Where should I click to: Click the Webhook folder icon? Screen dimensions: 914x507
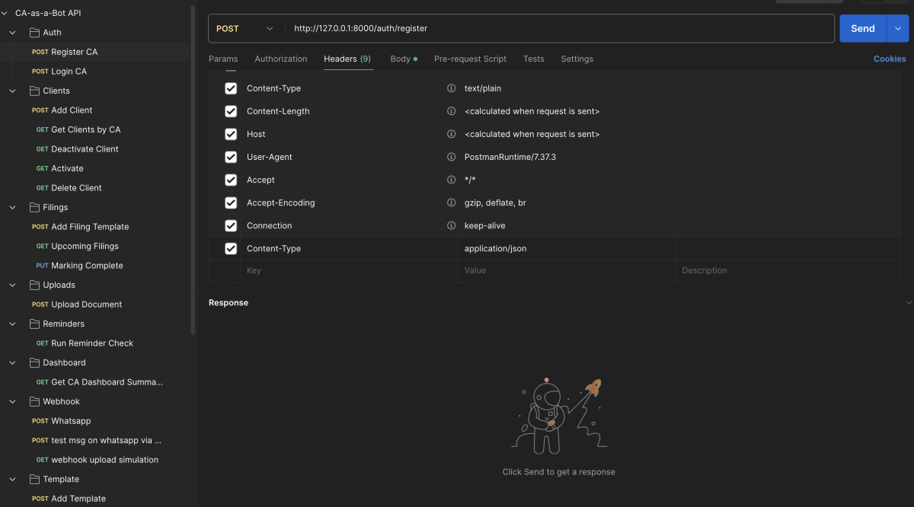[34, 401]
